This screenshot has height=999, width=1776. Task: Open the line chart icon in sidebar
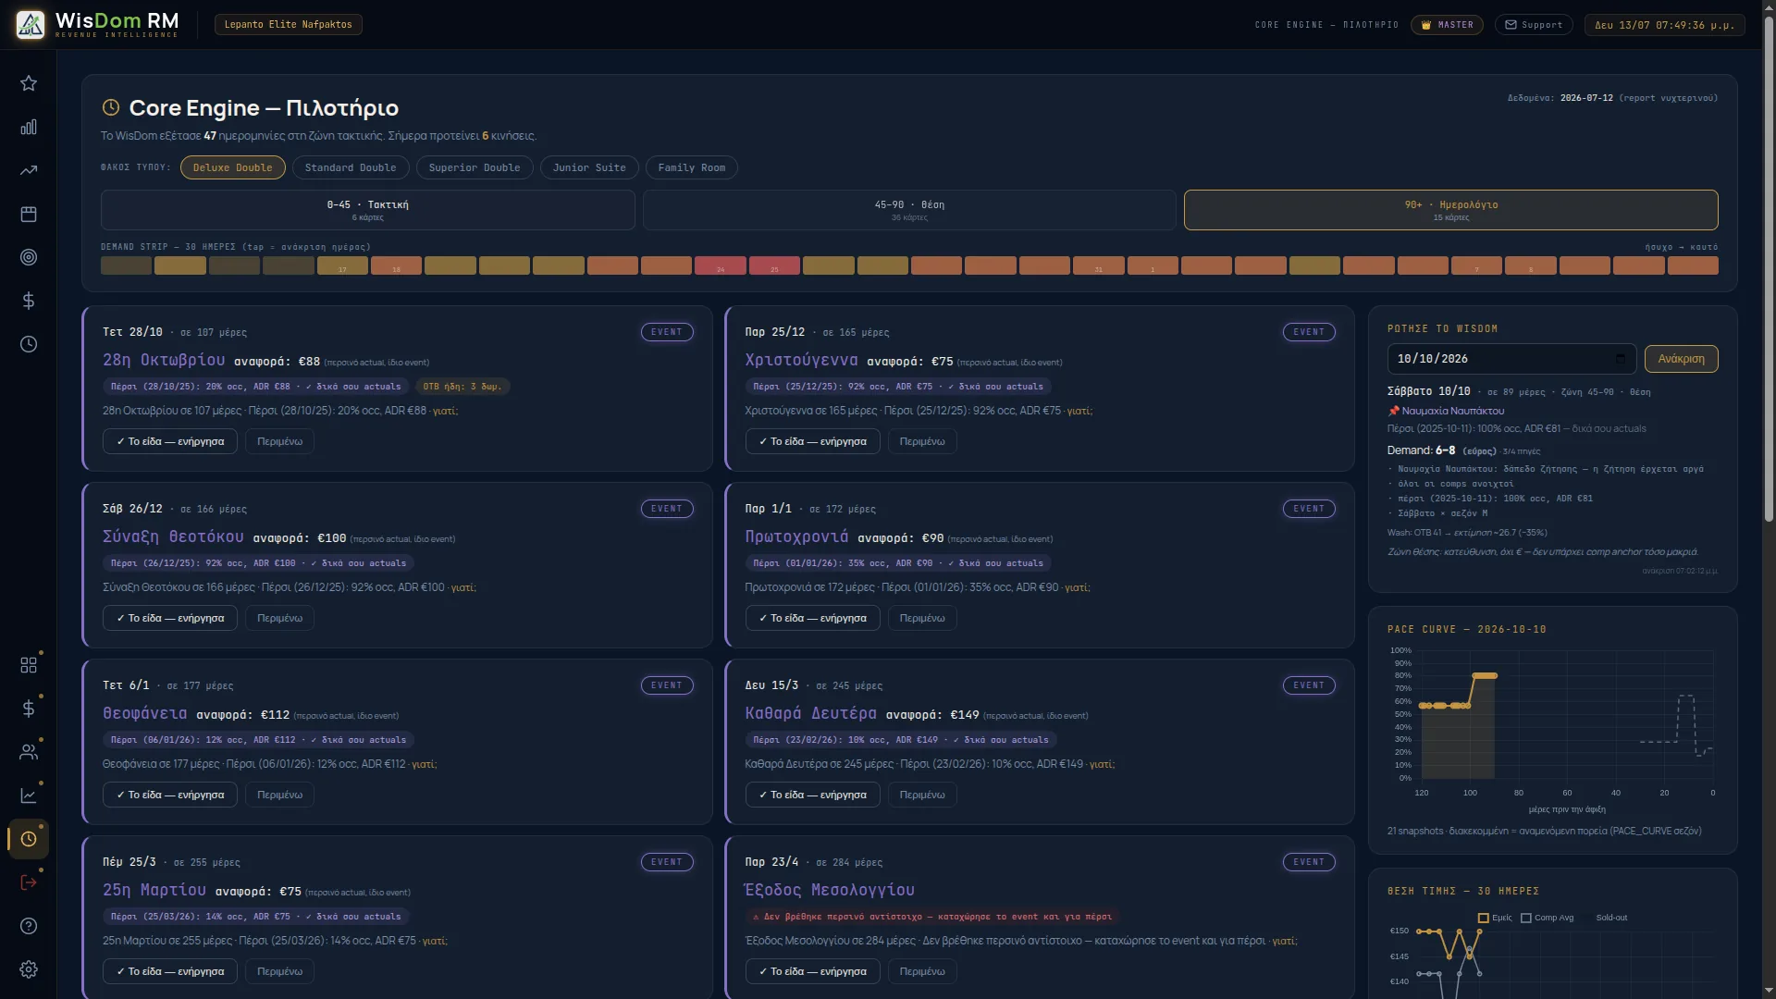pyautogui.click(x=29, y=795)
